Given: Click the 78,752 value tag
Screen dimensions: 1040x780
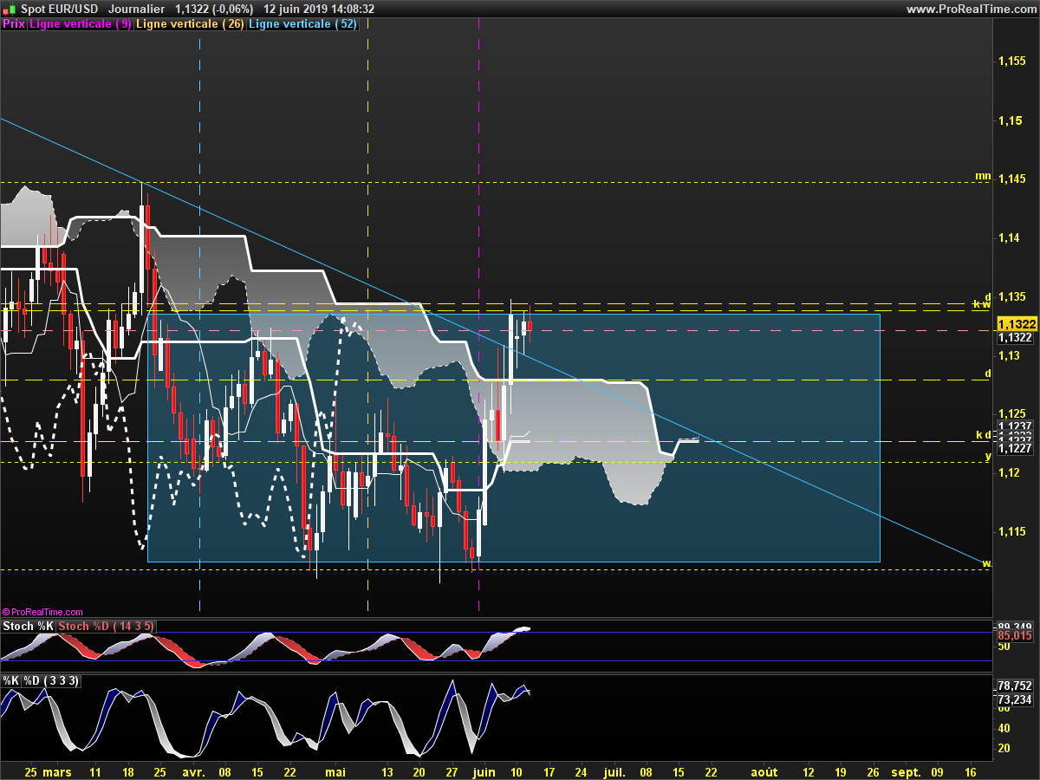Looking at the screenshot, I should click(x=1015, y=685).
